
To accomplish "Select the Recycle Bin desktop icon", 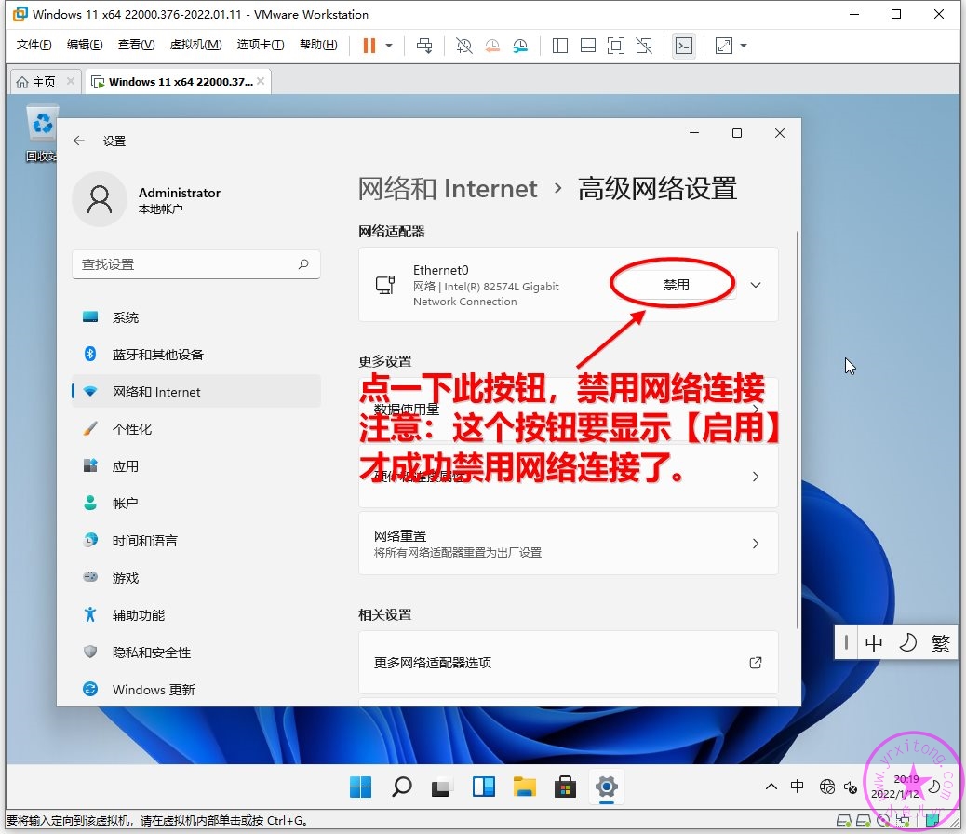I will (x=42, y=133).
